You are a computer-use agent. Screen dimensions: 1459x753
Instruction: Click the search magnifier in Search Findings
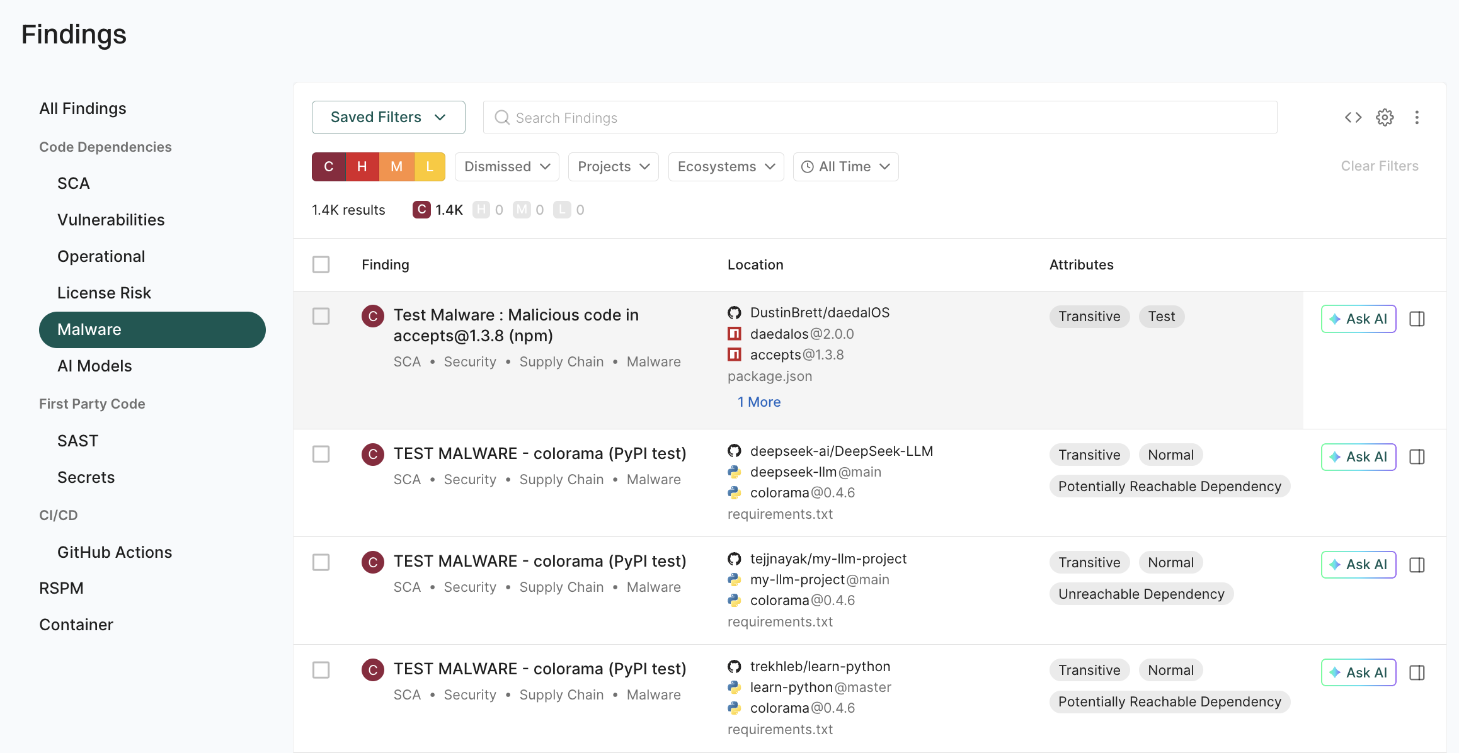point(502,117)
